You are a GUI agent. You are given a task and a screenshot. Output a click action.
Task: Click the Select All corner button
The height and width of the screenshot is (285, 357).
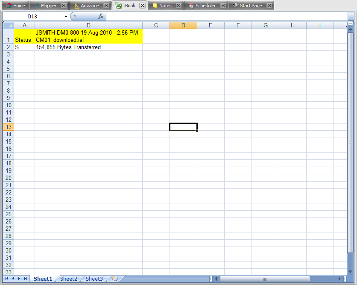point(8,26)
